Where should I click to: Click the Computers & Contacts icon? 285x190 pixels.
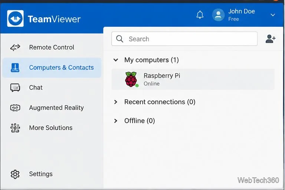click(15, 68)
